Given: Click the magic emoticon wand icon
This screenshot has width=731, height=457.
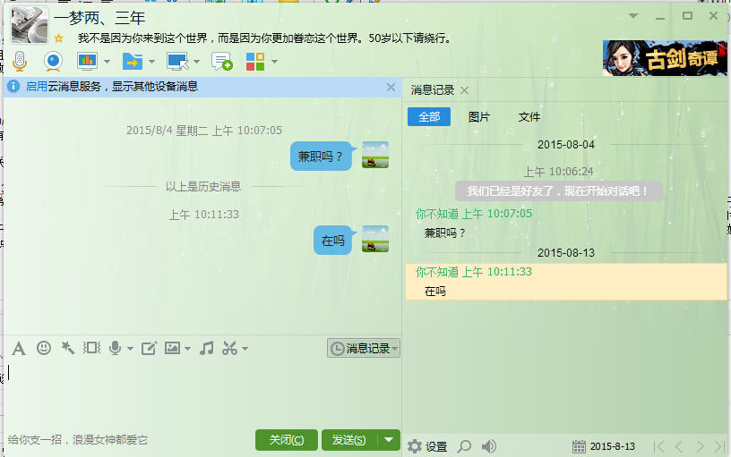Looking at the screenshot, I should (x=67, y=348).
